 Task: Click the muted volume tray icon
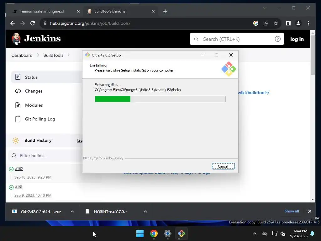tap(283, 233)
